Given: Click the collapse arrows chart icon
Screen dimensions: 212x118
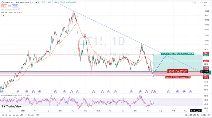Looking at the screenshot, I should 198,2.
